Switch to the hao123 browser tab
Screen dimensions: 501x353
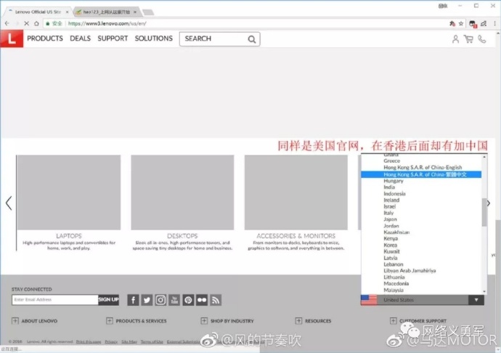click(x=106, y=12)
